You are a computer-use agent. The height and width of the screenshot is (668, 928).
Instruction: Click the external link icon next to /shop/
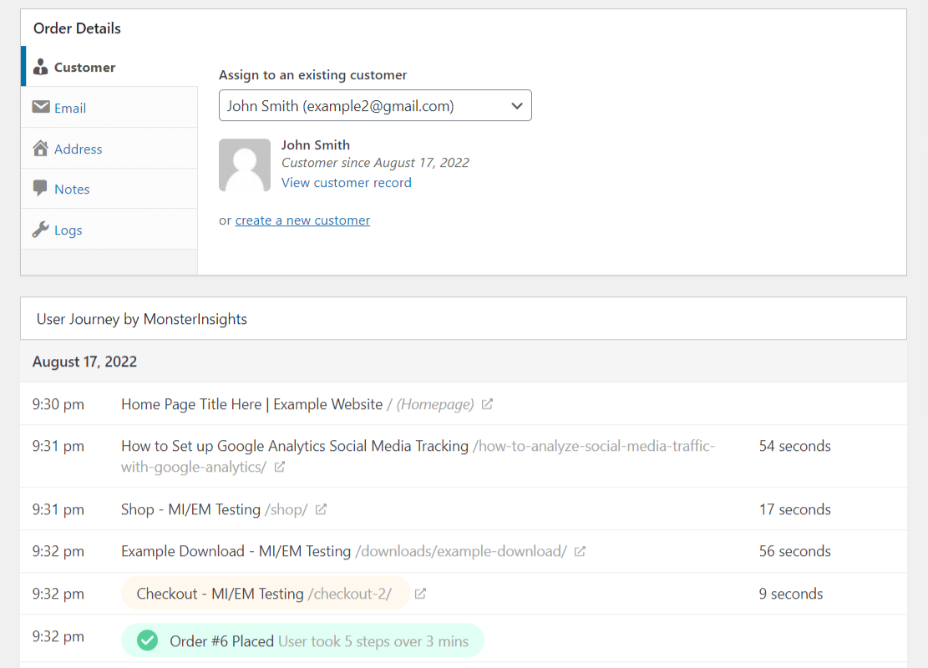(x=323, y=509)
